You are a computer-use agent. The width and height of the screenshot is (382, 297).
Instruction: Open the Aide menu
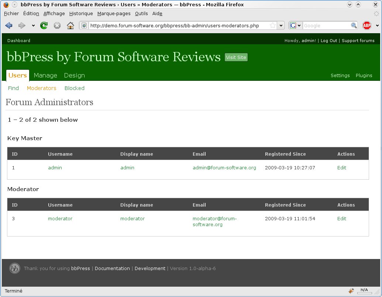pyautogui.click(x=157, y=14)
